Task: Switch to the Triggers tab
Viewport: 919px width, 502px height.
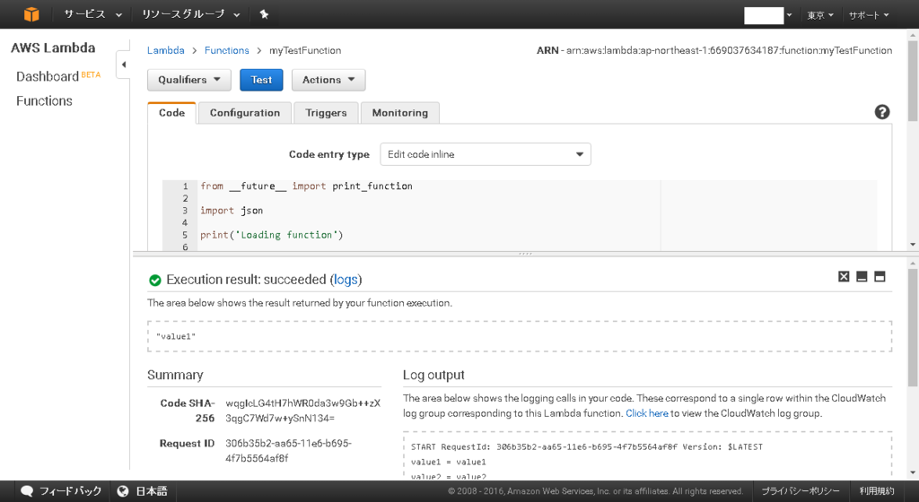Action: [326, 113]
